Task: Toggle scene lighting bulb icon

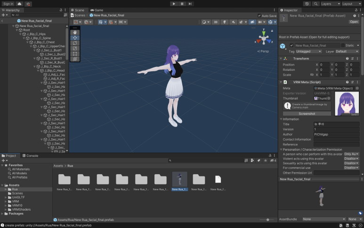Action: tap(225, 22)
